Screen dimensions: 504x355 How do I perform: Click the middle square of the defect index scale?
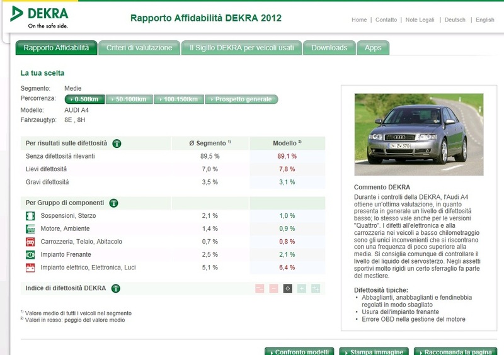[x=287, y=289]
